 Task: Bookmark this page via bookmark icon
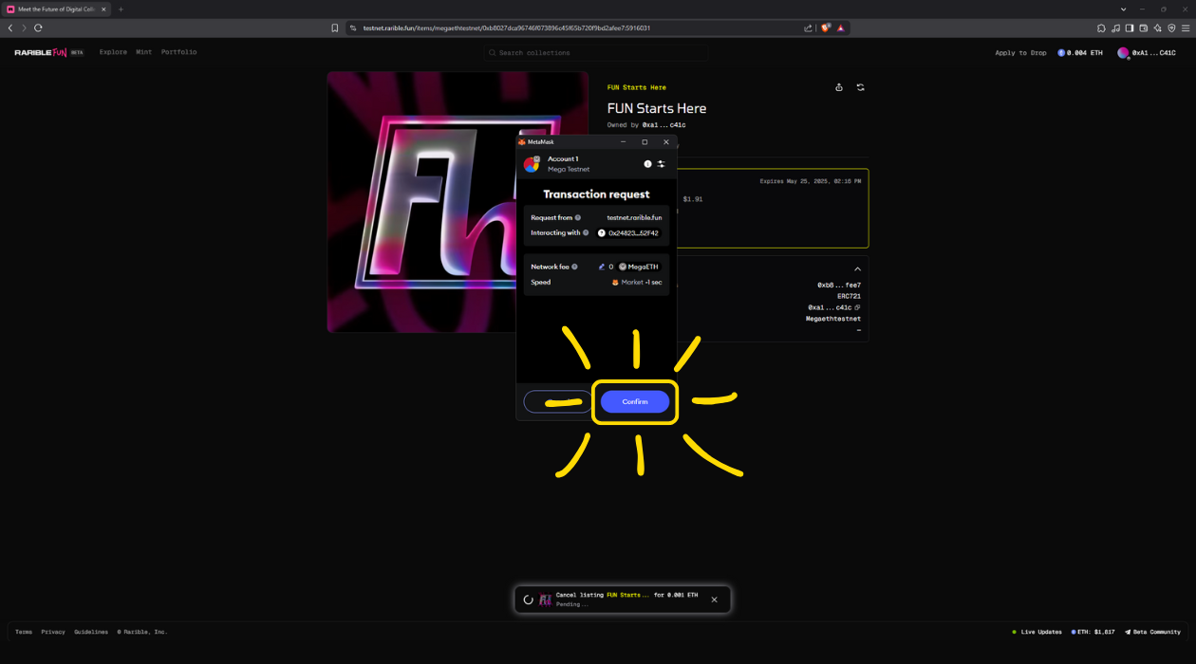point(335,28)
